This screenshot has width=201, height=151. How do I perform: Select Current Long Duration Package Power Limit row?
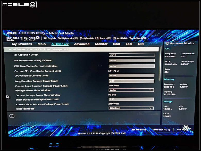41,86
